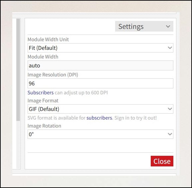
Task: Open the Subscribers link about 600 DPI
Action: point(41,93)
